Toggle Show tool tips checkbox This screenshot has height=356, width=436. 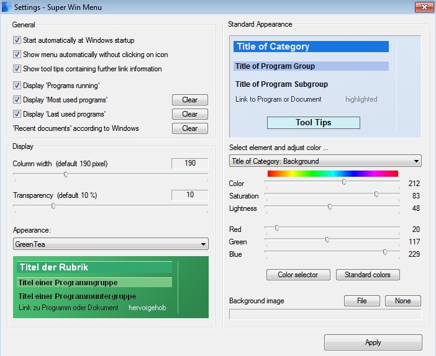17,69
